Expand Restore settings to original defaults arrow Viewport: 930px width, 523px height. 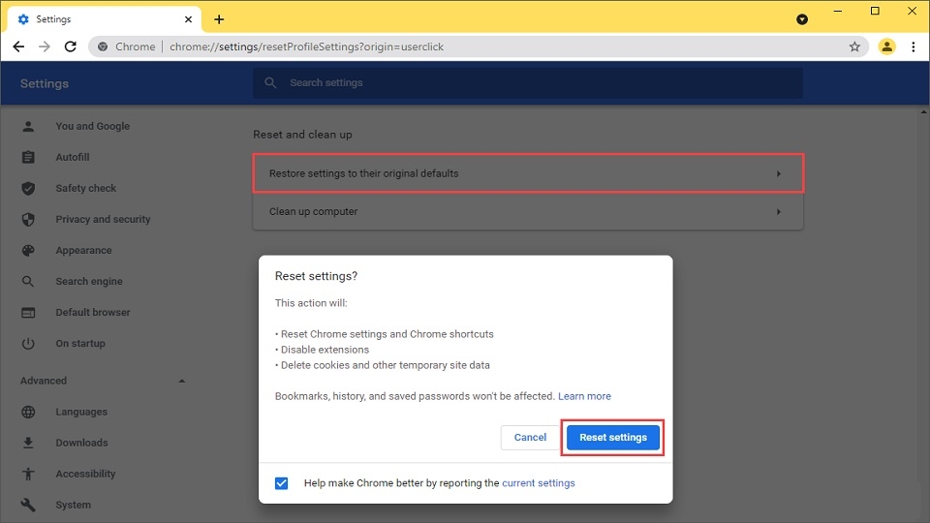[779, 173]
